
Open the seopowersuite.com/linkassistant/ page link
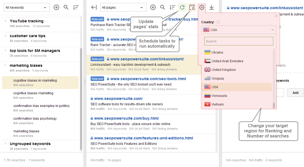click(x=147, y=59)
